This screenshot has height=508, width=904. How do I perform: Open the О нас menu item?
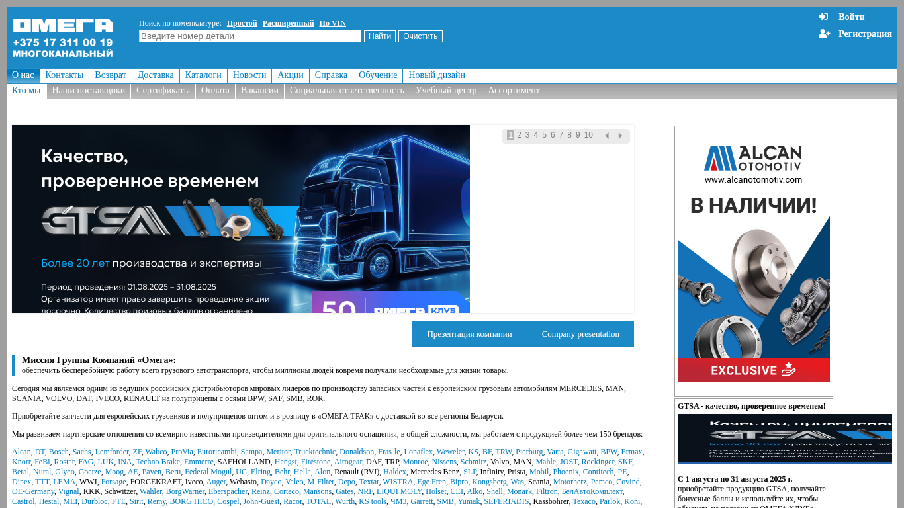tap(23, 75)
